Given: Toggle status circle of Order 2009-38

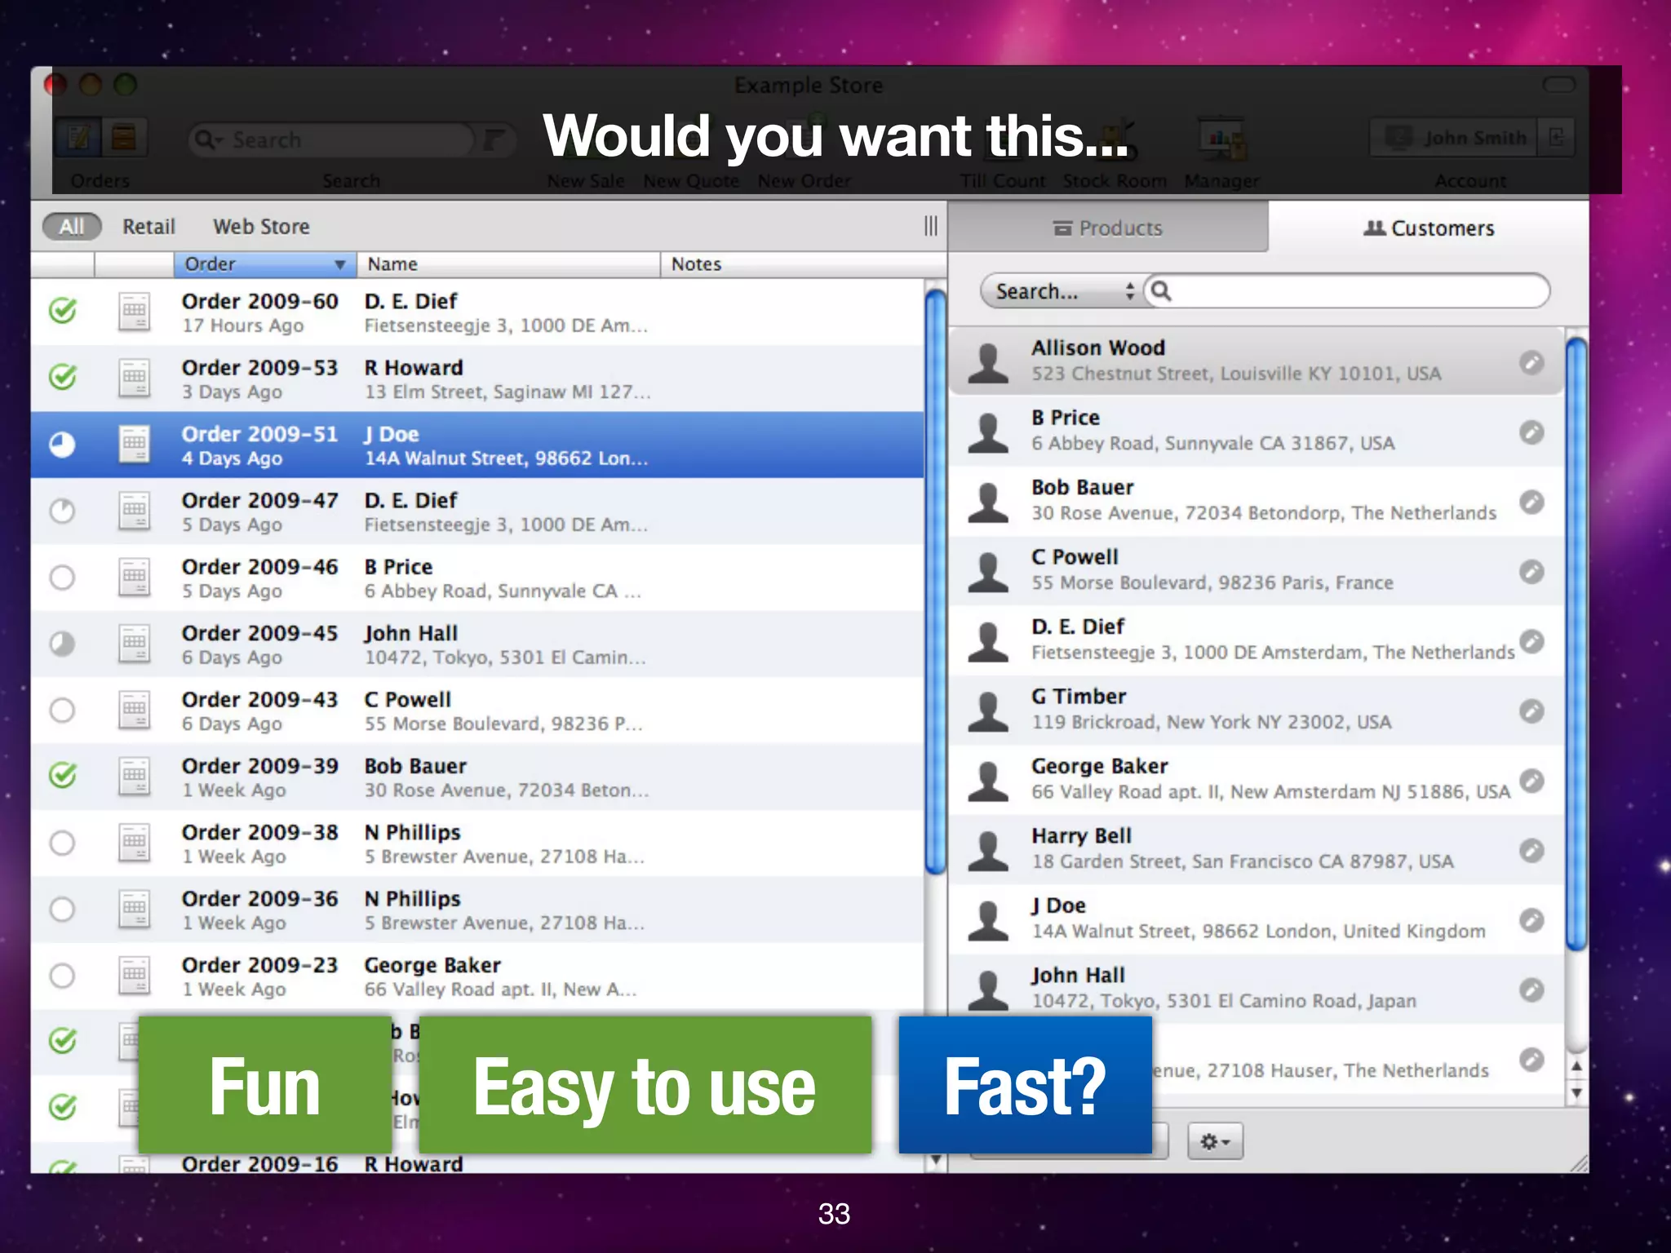Looking at the screenshot, I should (x=62, y=843).
